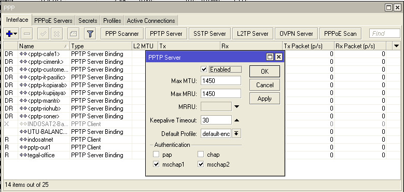
Task: Click the interface icon beside pptp-cafe1
Action: click(23, 54)
